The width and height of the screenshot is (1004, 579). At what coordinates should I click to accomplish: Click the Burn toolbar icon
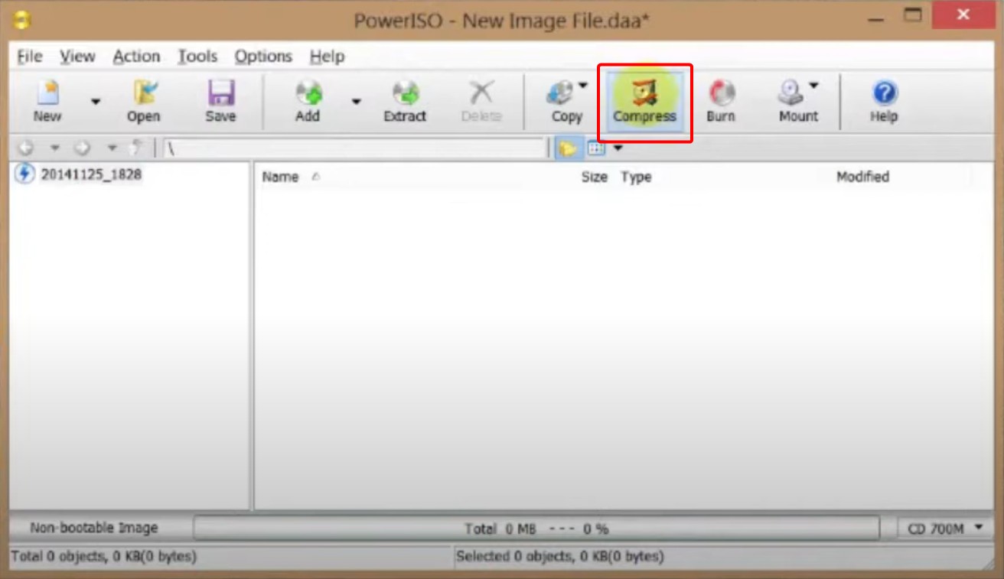720,102
